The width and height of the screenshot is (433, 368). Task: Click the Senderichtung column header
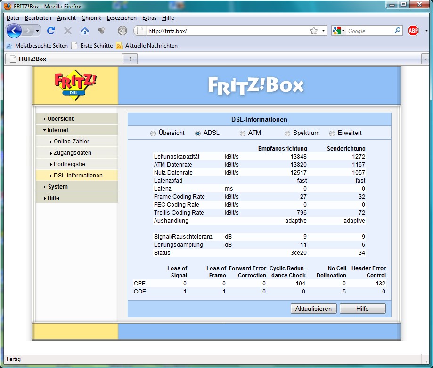pos(346,149)
